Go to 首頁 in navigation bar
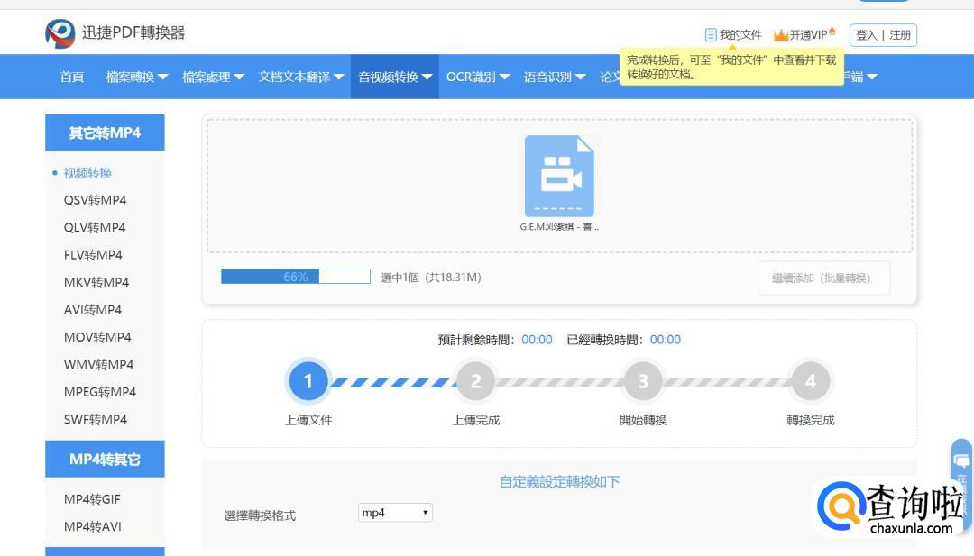Image resolution: width=974 pixels, height=556 pixels. coord(72,77)
